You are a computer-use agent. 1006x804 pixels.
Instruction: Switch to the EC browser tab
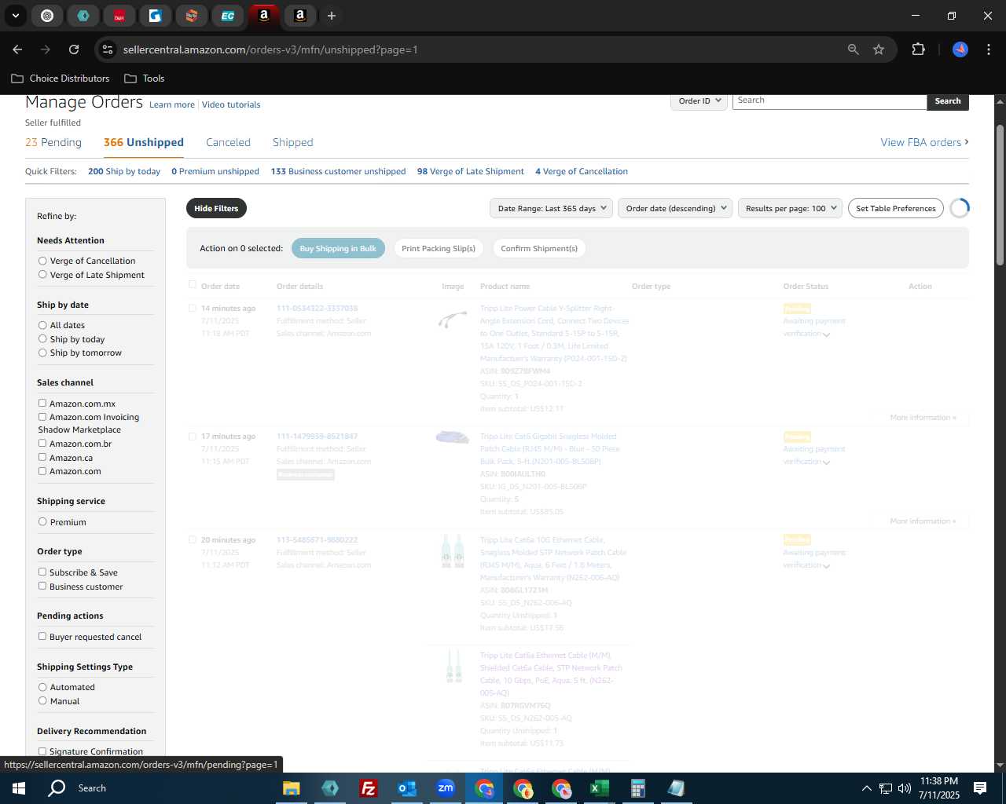tap(228, 16)
